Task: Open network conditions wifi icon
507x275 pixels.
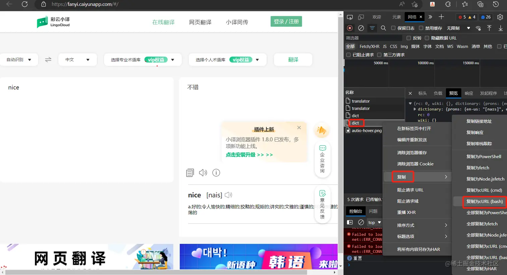Action: click(478, 28)
